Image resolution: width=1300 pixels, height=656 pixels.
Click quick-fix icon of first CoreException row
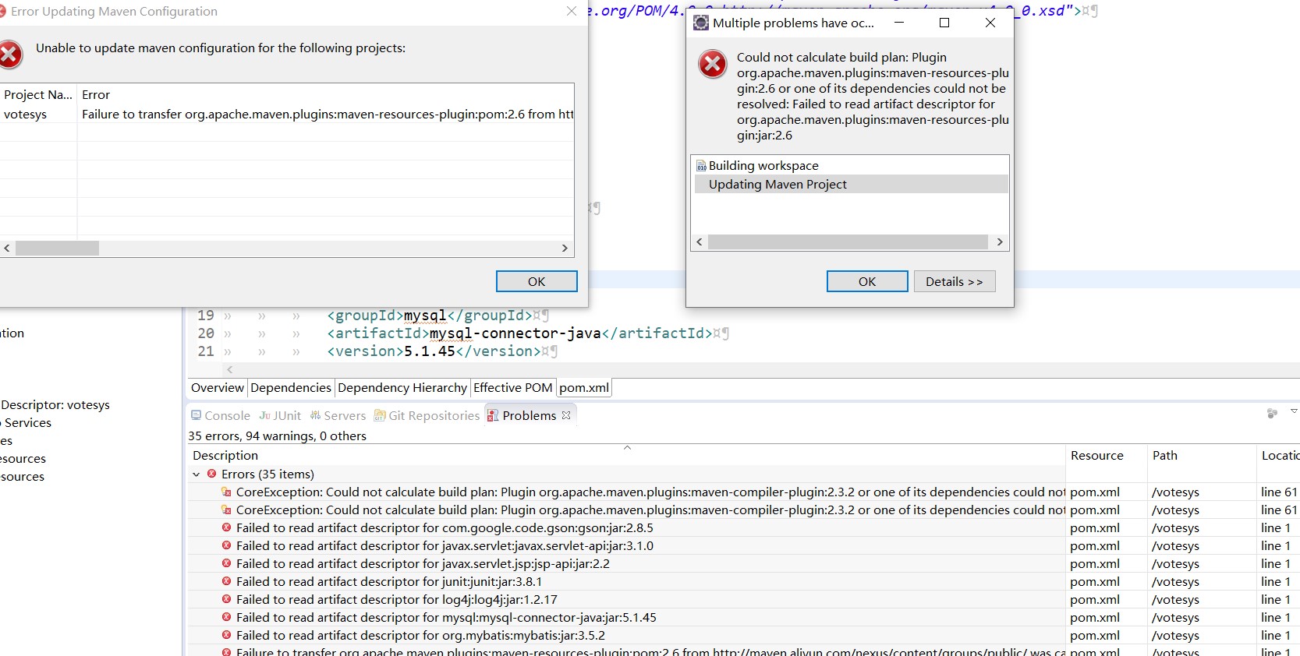pos(226,492)
